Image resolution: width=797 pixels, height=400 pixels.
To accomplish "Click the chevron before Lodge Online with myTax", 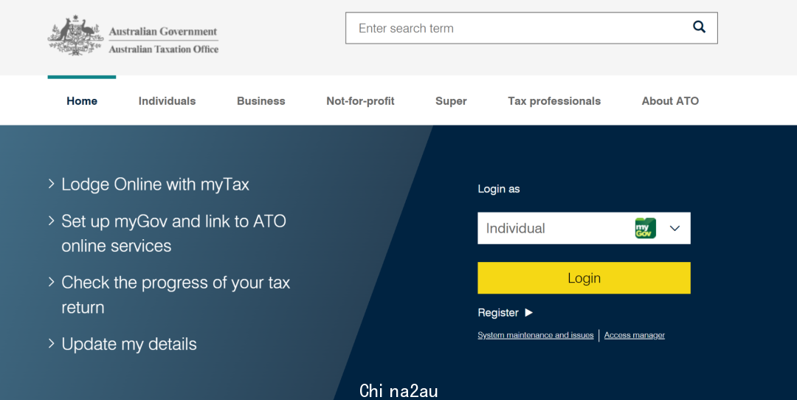I will click(52, 184).
